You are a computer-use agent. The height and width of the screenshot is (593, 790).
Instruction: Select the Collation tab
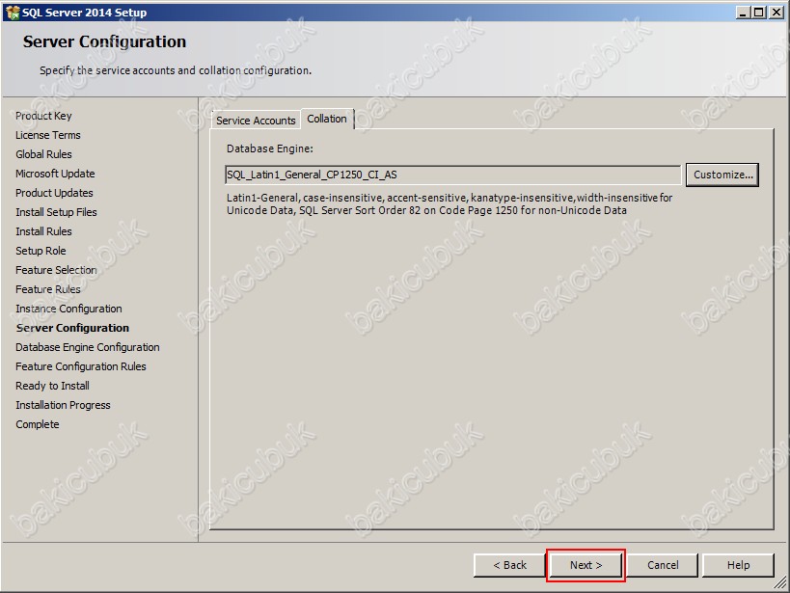(x=327, y=119)
